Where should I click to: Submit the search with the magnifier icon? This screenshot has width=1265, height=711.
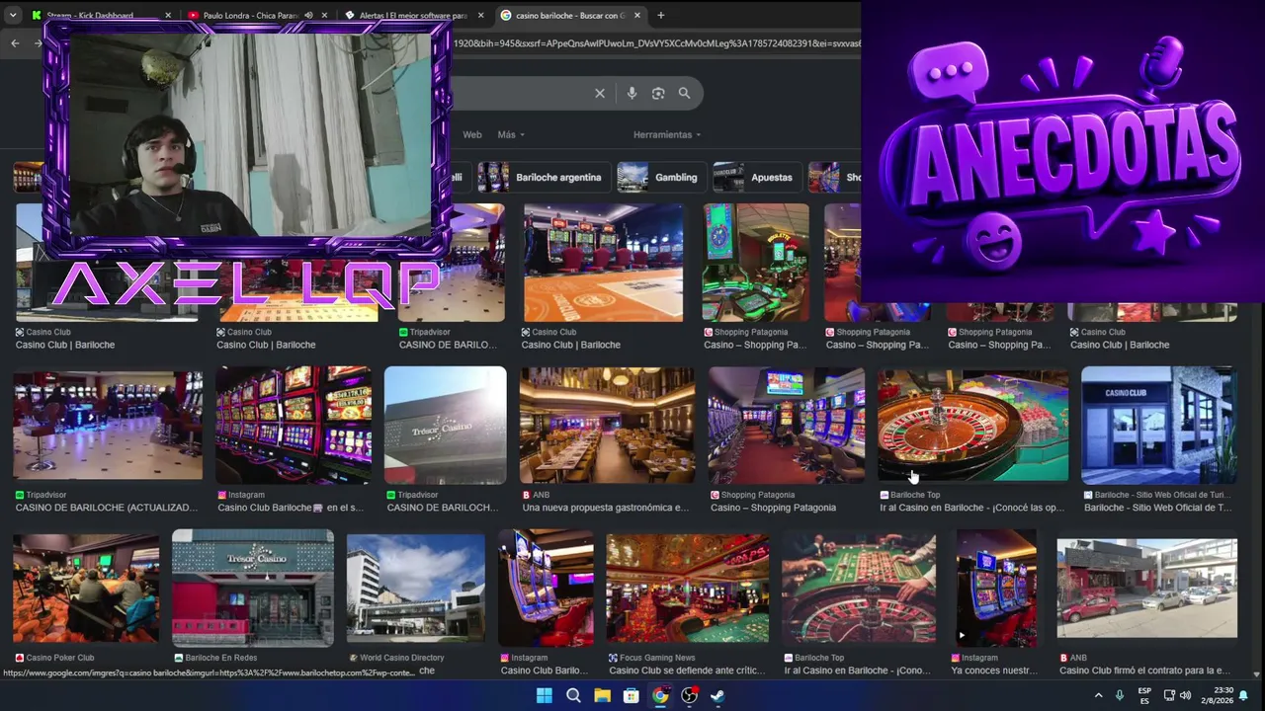[684, 93]
